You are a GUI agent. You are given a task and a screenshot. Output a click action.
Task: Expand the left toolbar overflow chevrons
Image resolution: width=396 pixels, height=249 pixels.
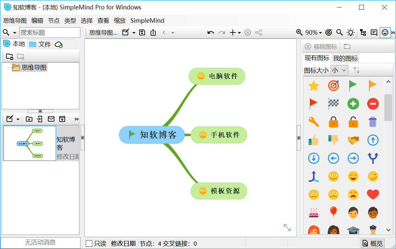(x=77, y=119)
